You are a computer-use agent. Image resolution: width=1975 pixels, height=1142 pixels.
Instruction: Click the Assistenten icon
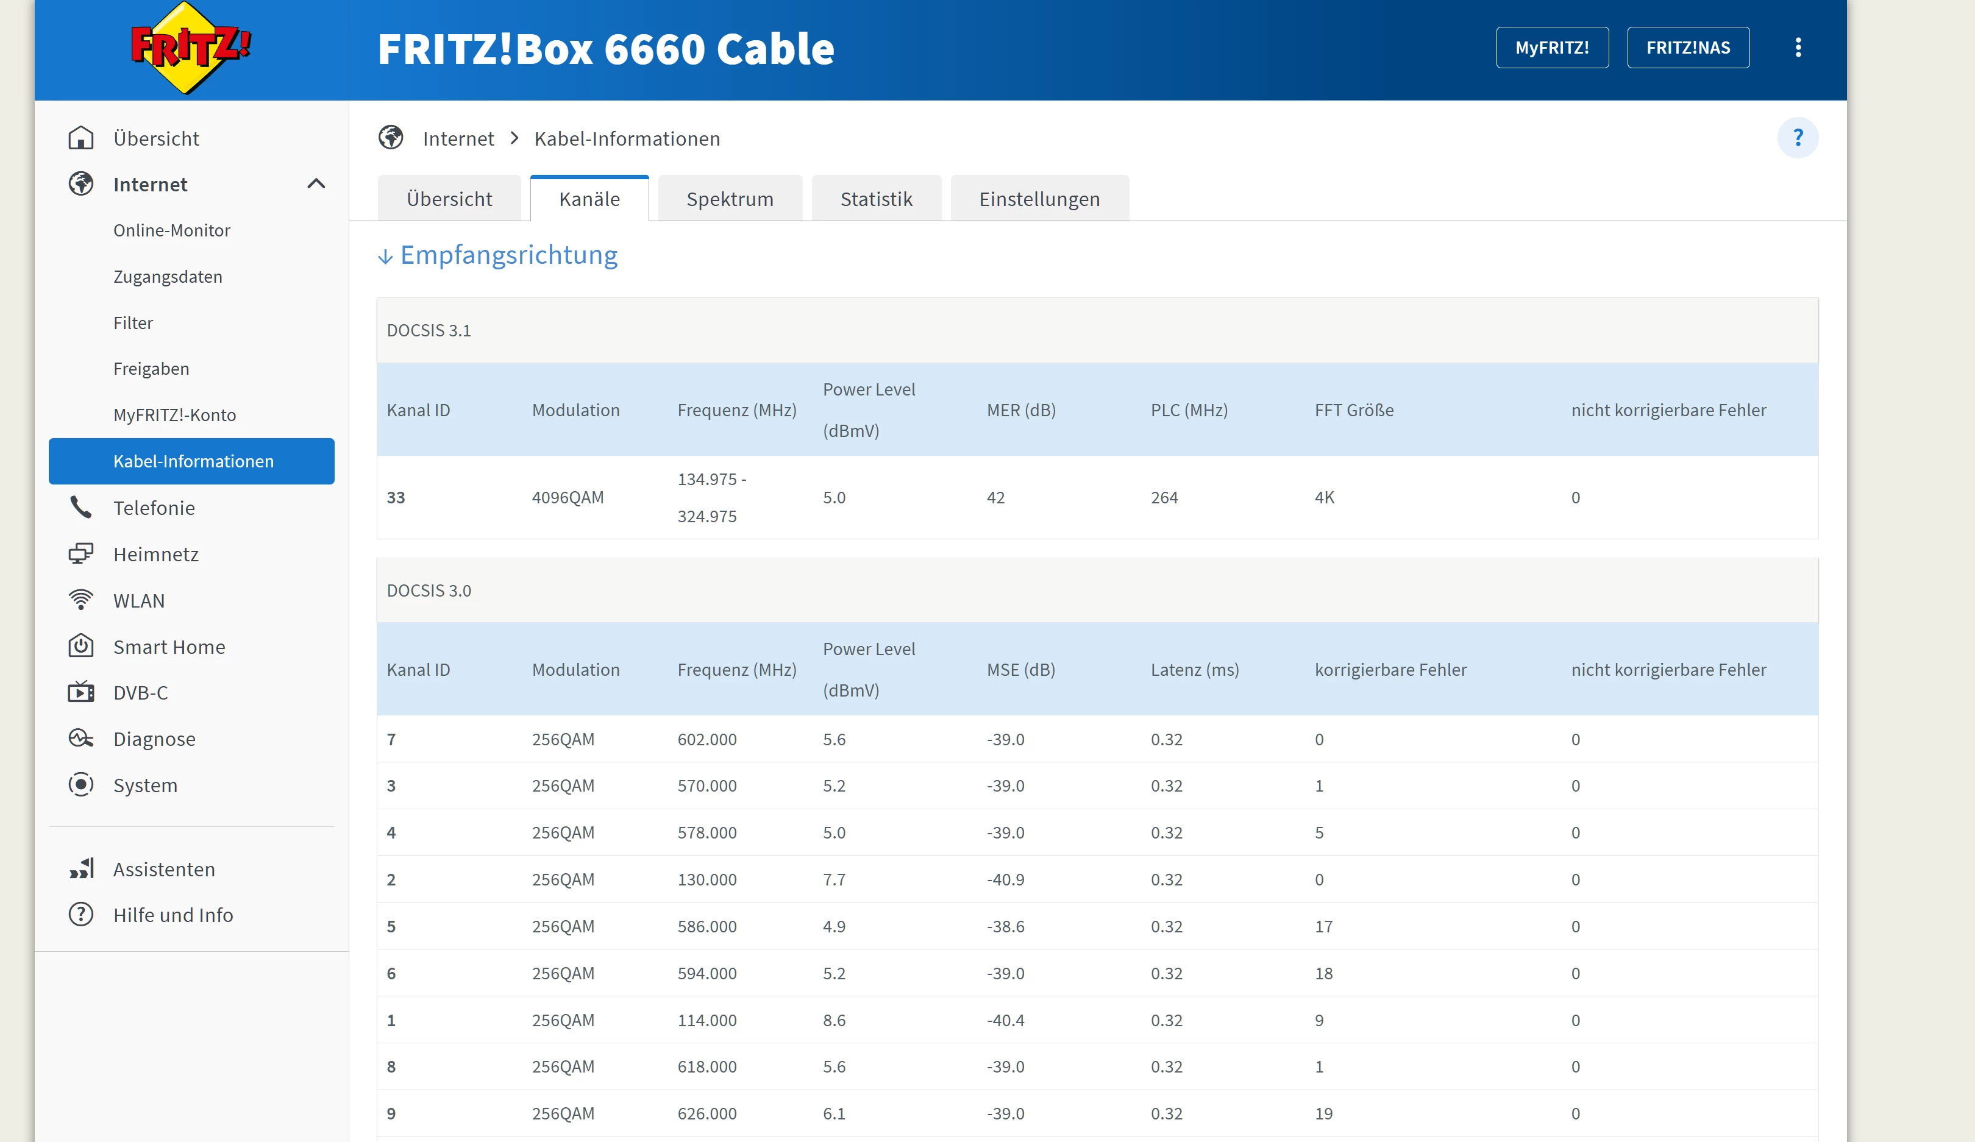click(x=80, y=868)
